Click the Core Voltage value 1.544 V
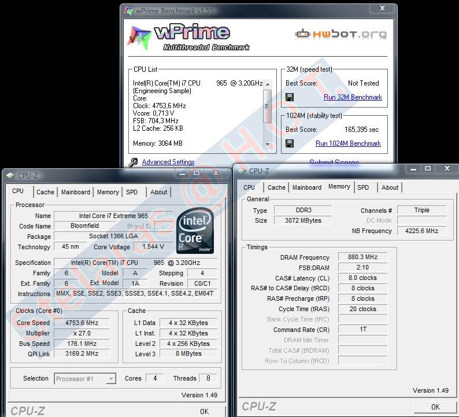 153,246
